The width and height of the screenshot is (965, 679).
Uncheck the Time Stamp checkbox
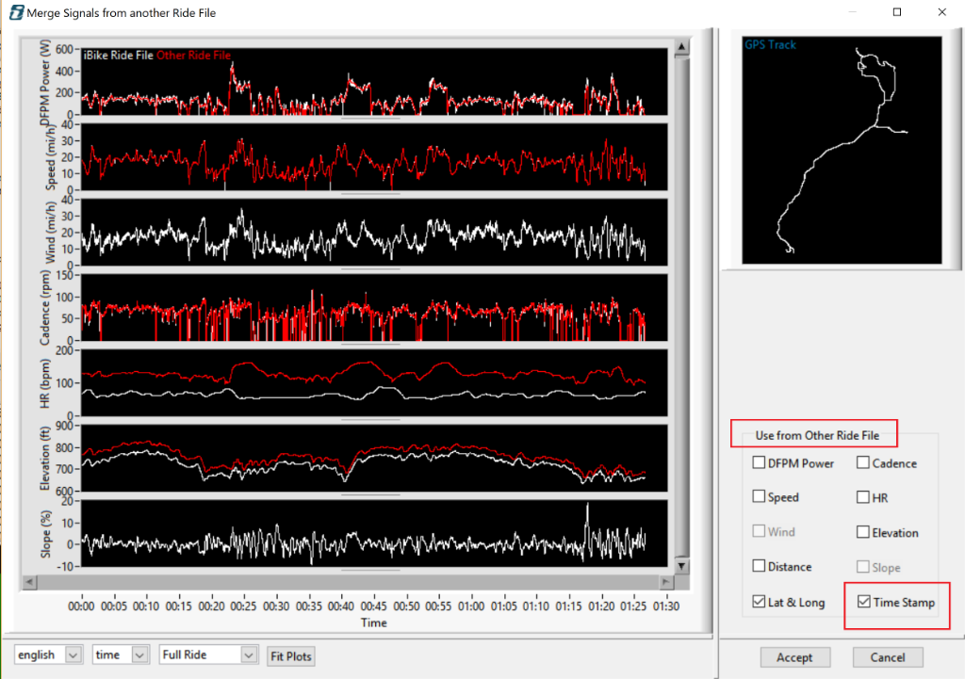tap(863, 601)
